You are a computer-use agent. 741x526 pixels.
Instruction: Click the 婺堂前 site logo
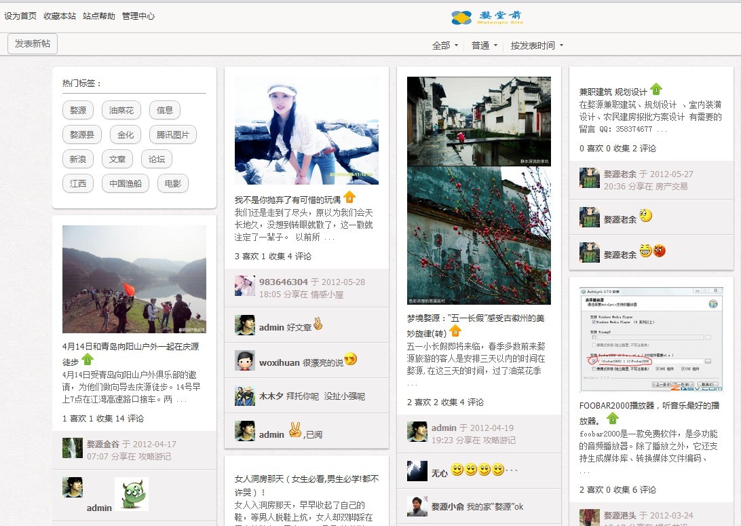click(x=487, y=17)
